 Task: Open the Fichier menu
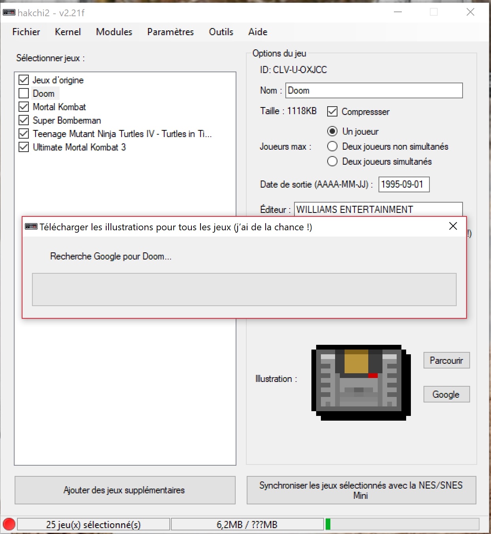click(x=26, y=32)
